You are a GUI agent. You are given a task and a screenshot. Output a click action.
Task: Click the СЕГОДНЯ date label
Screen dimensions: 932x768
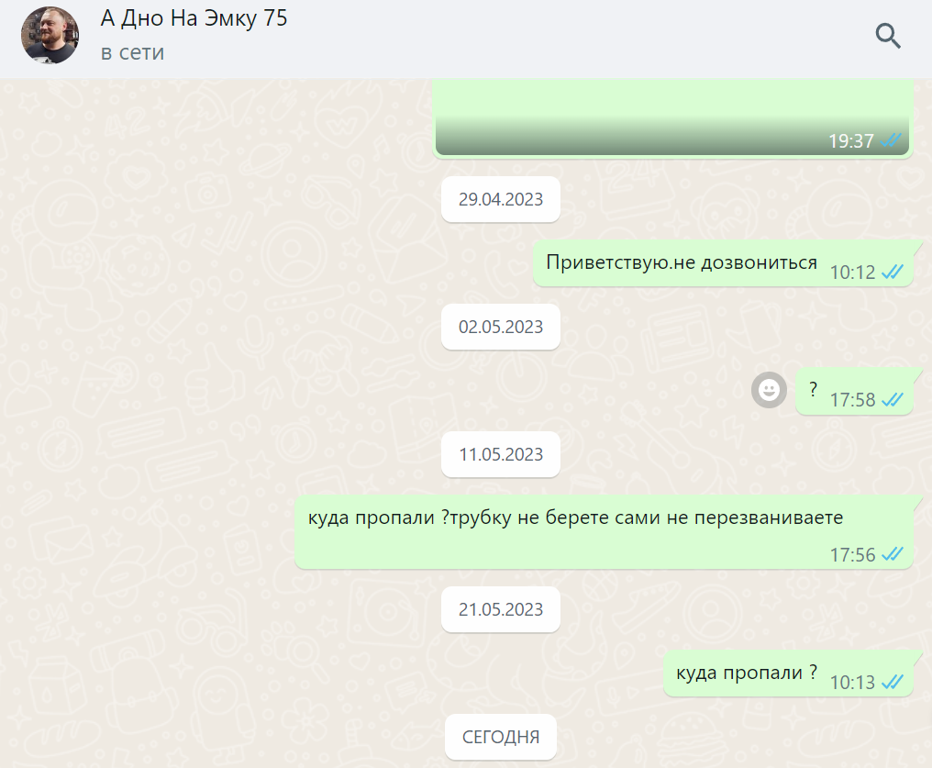pos(501,737)
